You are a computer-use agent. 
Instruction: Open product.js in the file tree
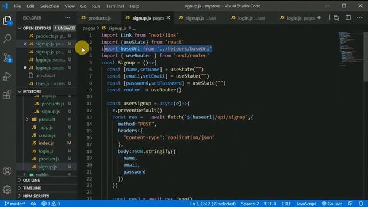click(x=49, y=159)
